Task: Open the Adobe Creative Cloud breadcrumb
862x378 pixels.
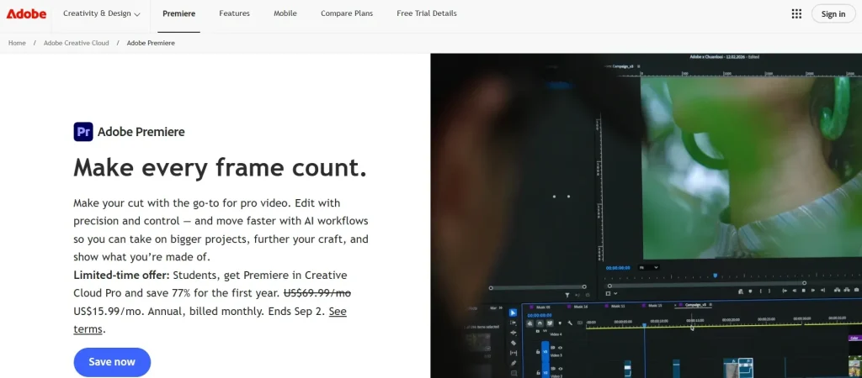Action: [77, 43]
